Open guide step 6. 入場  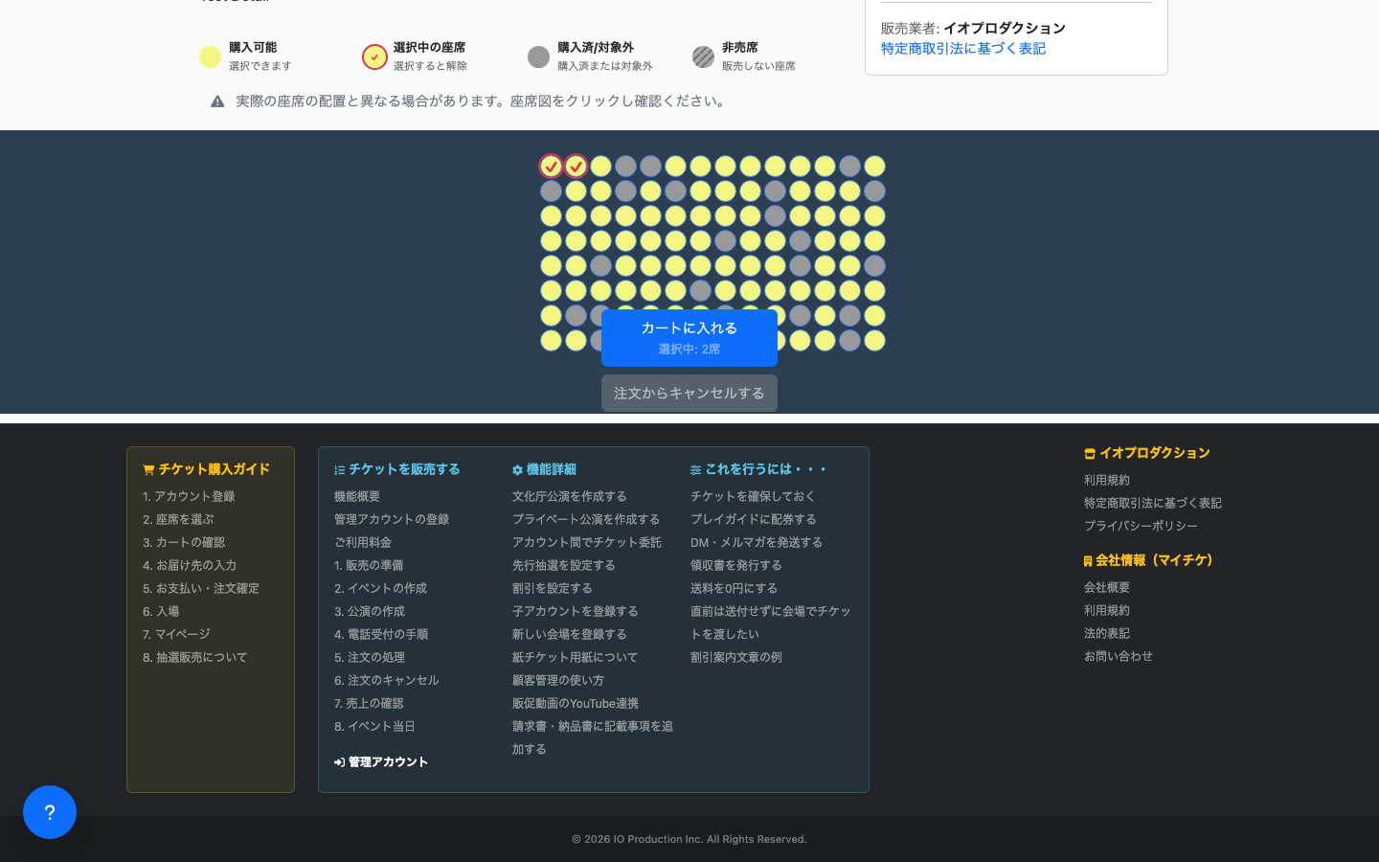tap(161, 611)
